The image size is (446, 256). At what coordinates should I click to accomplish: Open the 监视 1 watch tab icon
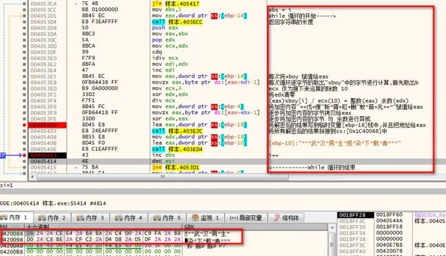pyautogui.click(x=195, y=218)
